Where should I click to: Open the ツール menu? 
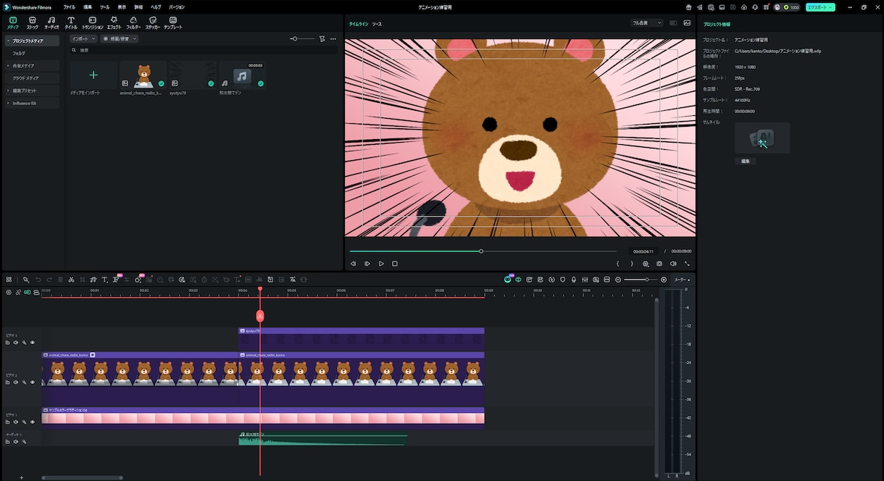coord(105,7)
